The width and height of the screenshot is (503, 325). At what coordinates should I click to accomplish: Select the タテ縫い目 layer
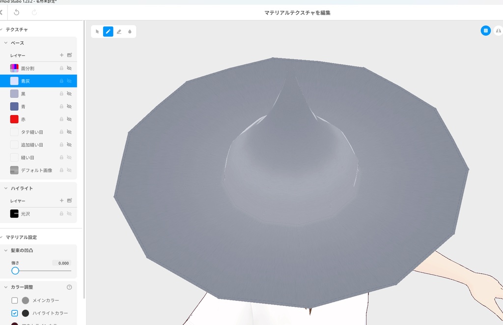click(38, 132)
